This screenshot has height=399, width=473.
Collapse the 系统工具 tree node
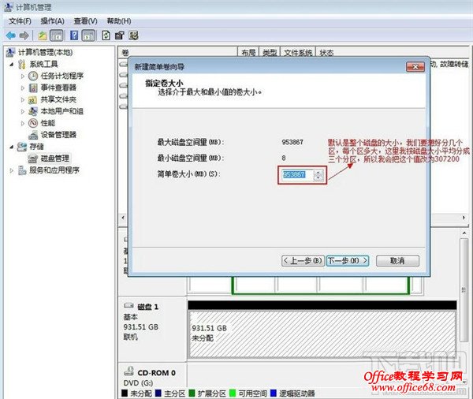click(x=12, y=65)
